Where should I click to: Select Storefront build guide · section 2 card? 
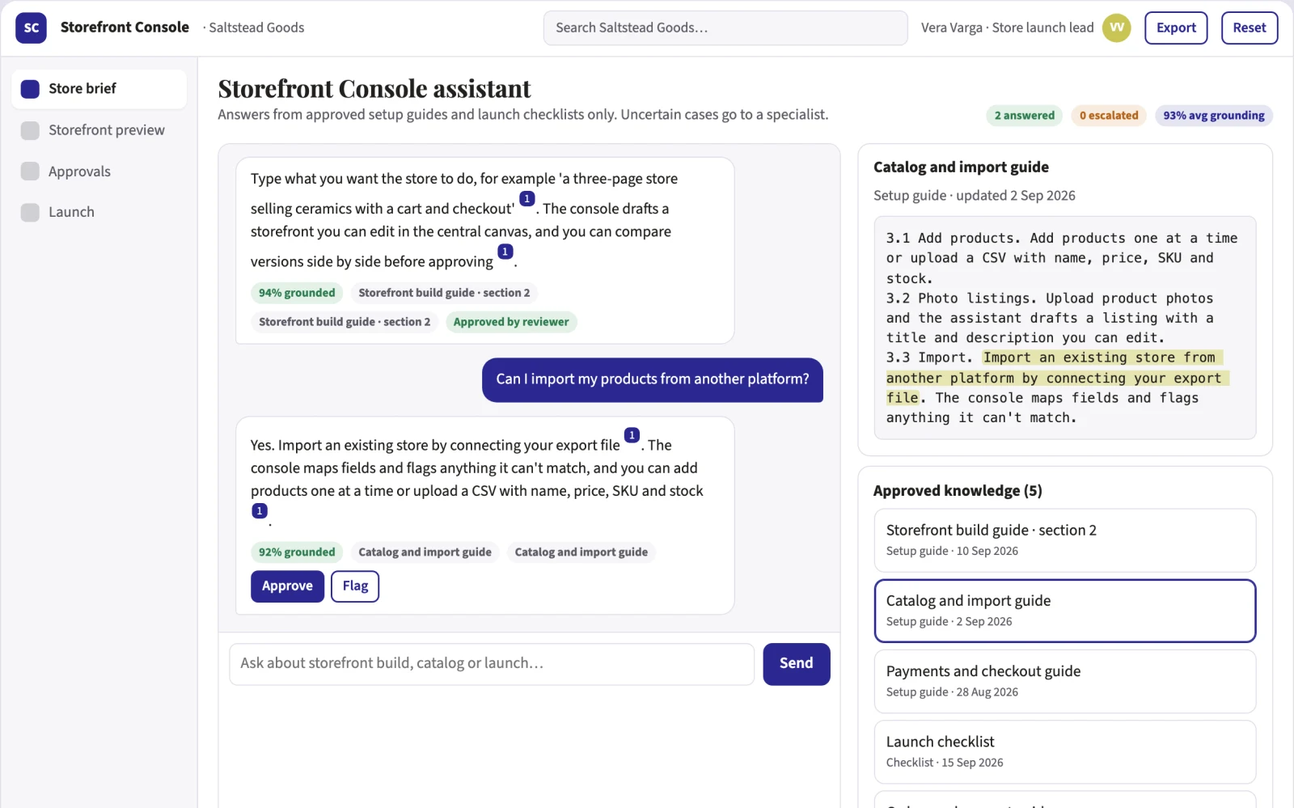[x=1065, y=540]
